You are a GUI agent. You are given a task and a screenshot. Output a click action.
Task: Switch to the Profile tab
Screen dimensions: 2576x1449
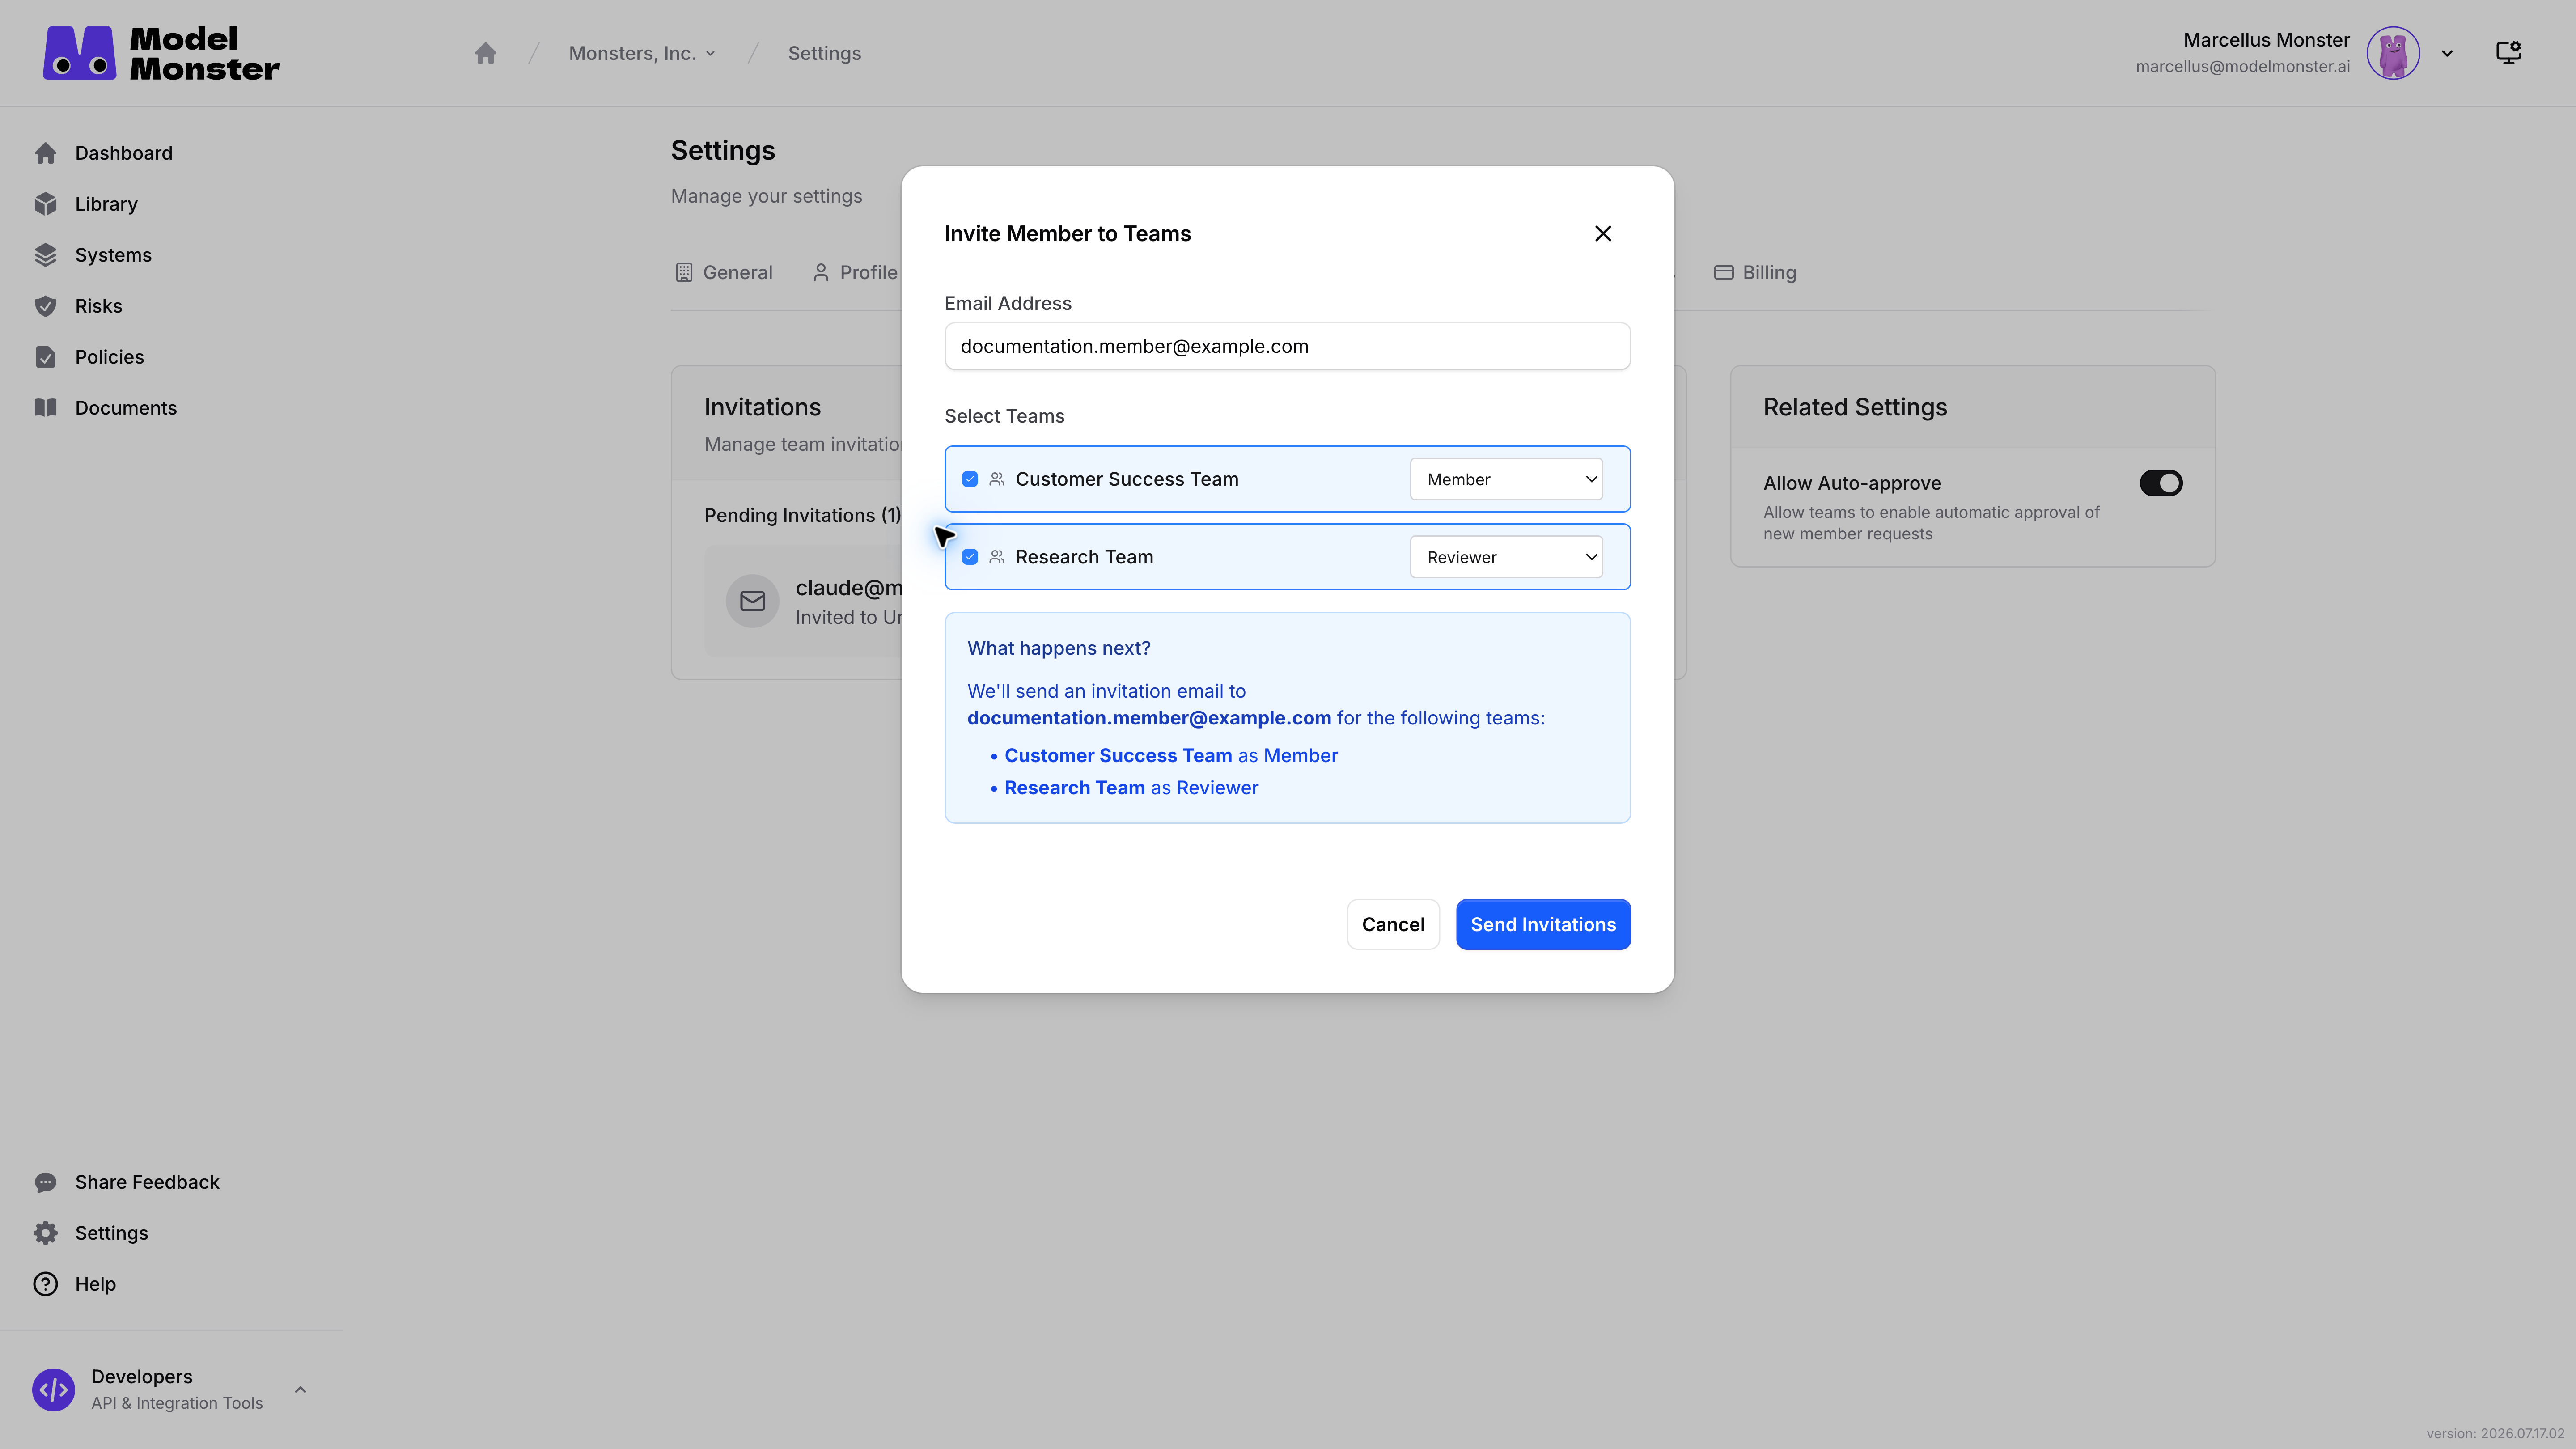pyautogui.click(x=856, y=272)
